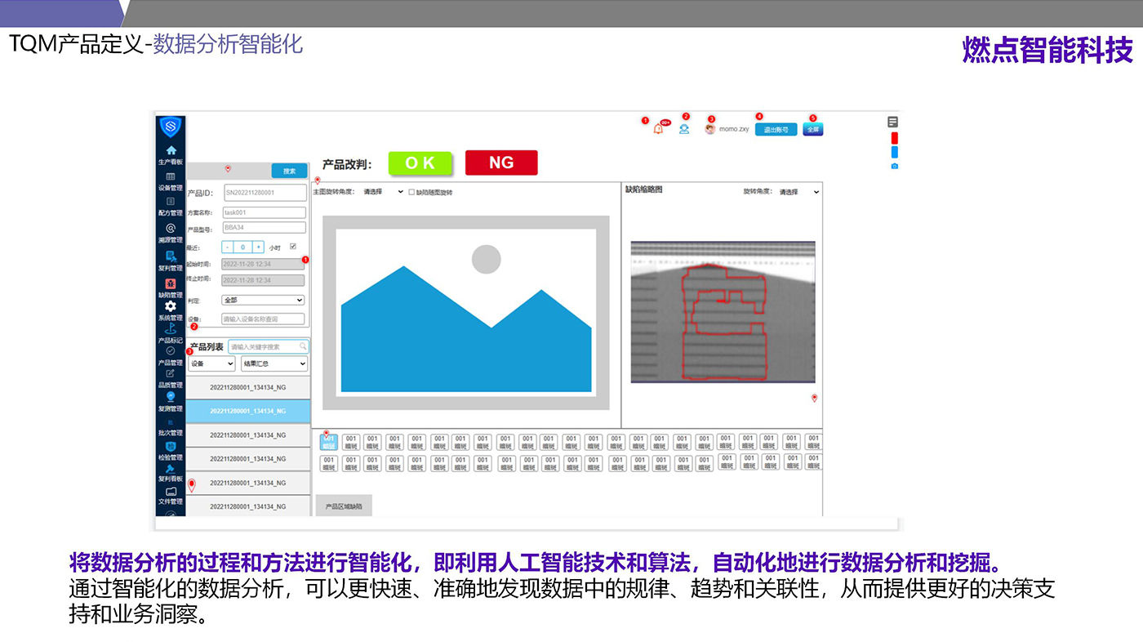Click the momo.zxy user avatar

point(710,129)
